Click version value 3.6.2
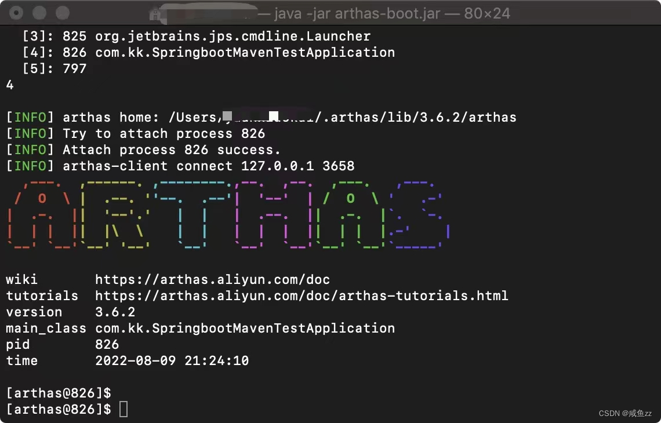Image resolution: width=661 pixels, height=423 pixels. pyautogui.click(x=115, y=312)
